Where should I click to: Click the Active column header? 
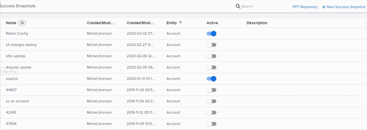pyautogui.click(x=212, y=23)
